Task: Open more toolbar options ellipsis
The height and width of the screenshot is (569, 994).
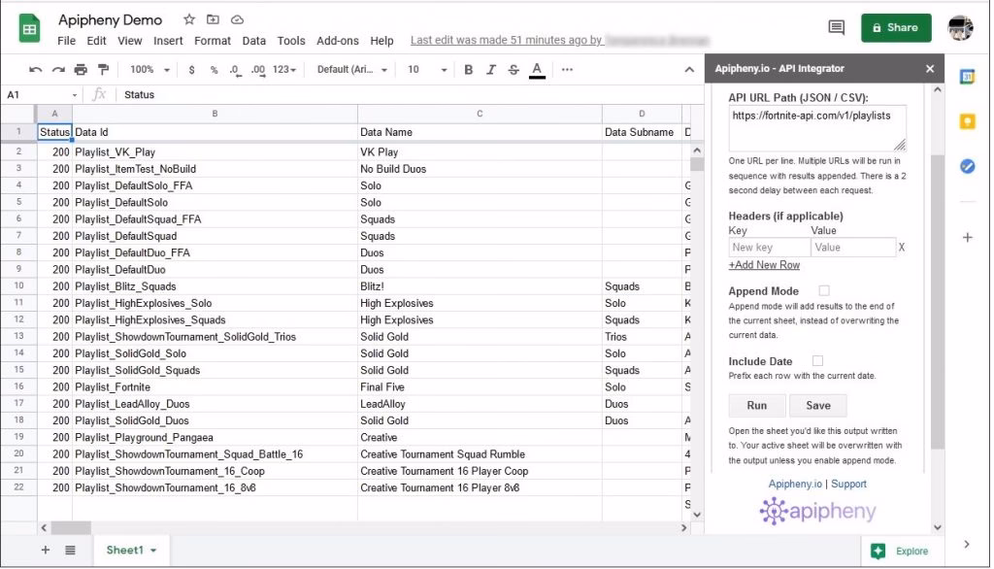Action: coord(567,70)
